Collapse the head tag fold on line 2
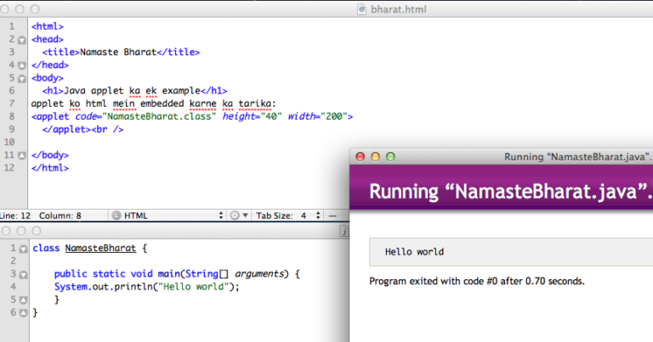 pos(22,39)
